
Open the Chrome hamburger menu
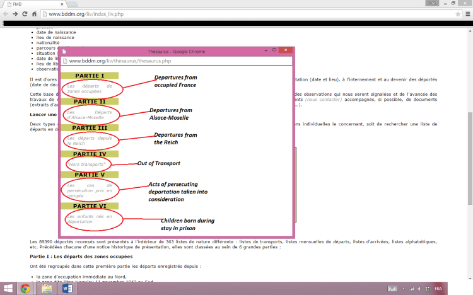pyautogui.click(x=468, y=14)
